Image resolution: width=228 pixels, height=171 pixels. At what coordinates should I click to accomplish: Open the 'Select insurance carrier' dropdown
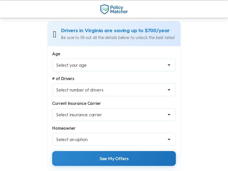pos(114,115)
